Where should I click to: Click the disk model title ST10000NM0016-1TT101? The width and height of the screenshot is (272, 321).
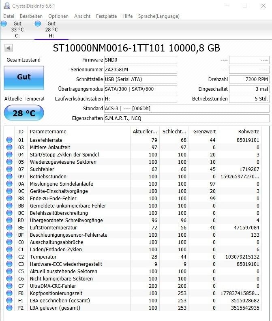[109, 48]
